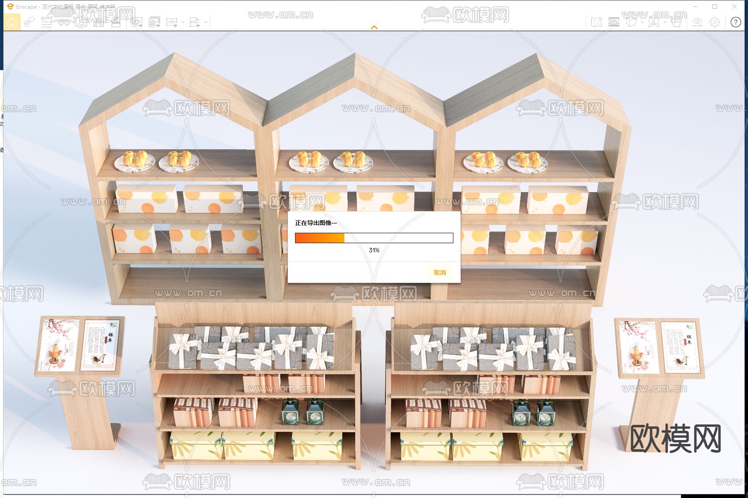
Task: Open the BIM information panel
Action: (x=46, y=22)
